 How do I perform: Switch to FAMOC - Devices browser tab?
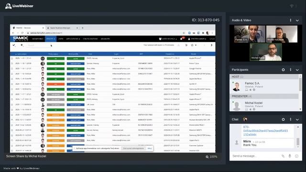point(28,28)
